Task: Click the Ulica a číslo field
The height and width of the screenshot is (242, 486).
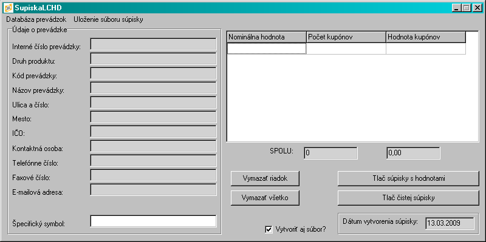Action: click(154, 103)
